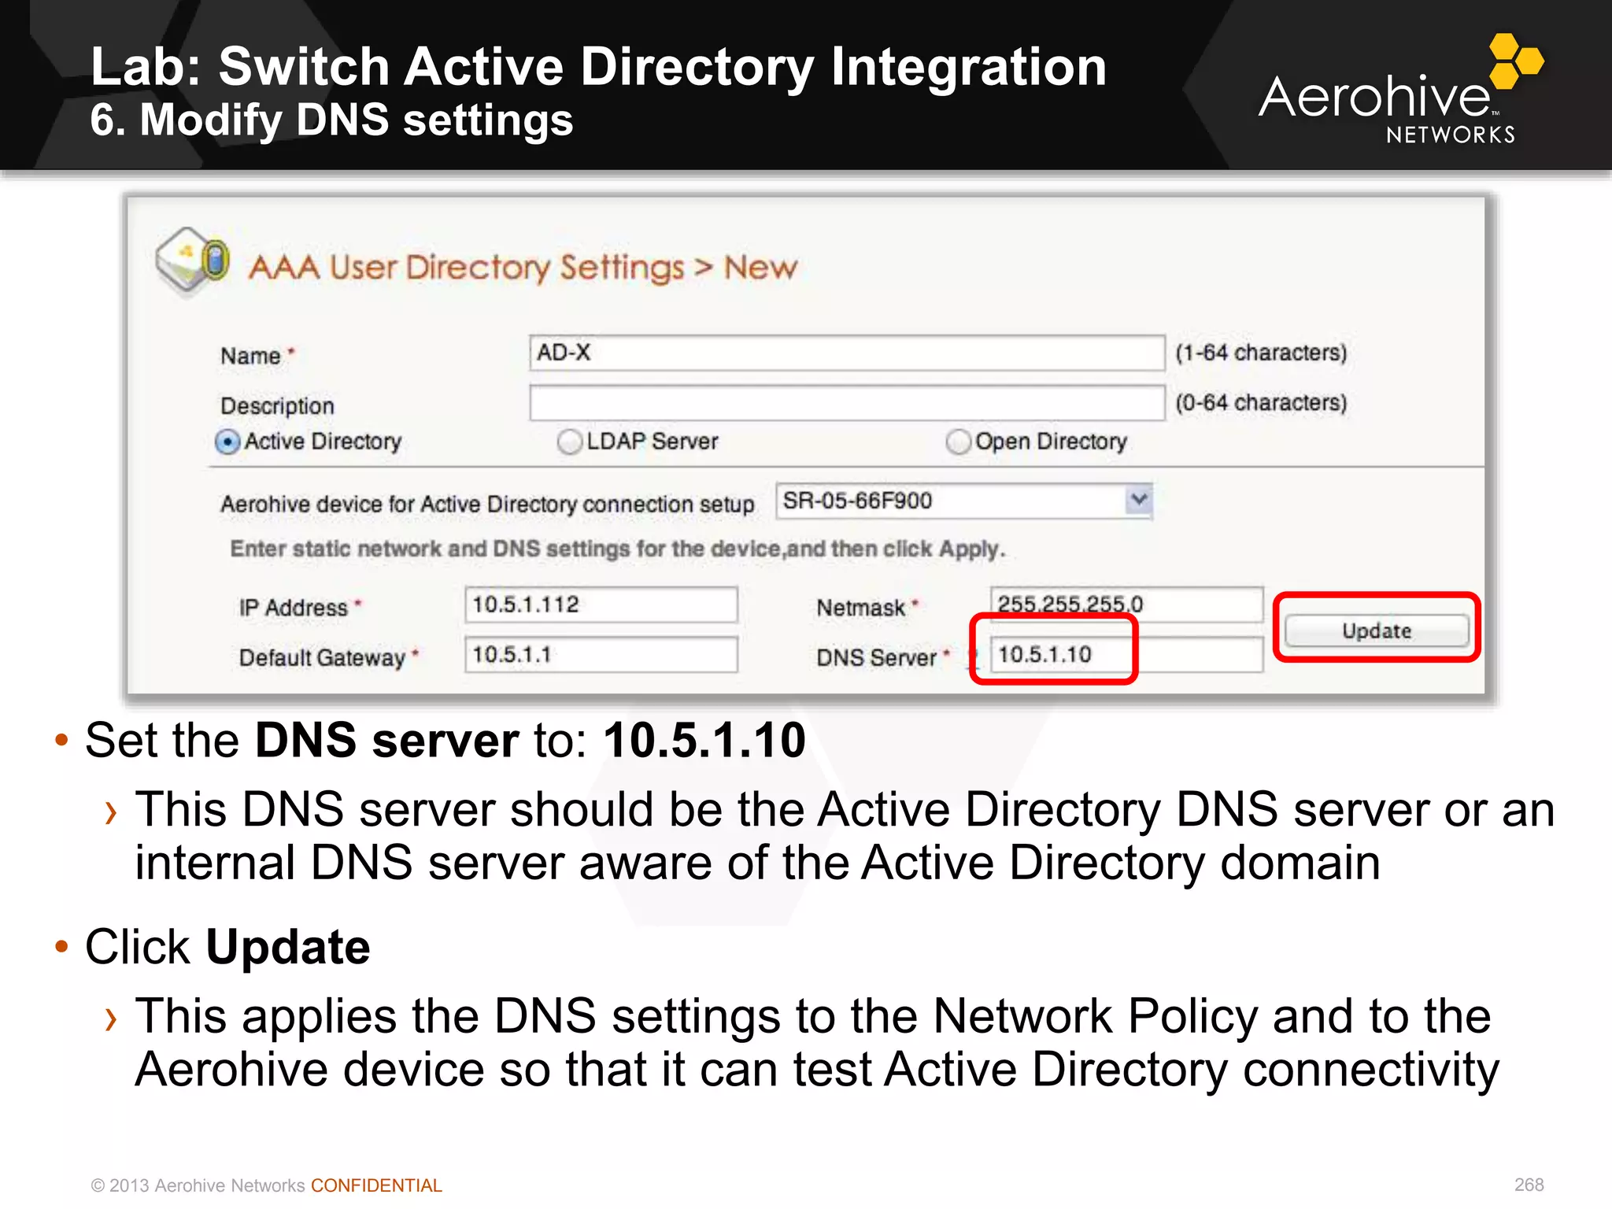Click the DNS Server field 10.5.1.10

point(1126,655)
